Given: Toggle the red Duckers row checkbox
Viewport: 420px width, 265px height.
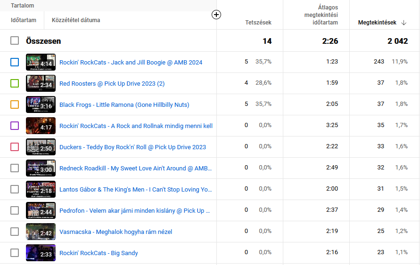Looking at the screenshot, I should [15, 147].
